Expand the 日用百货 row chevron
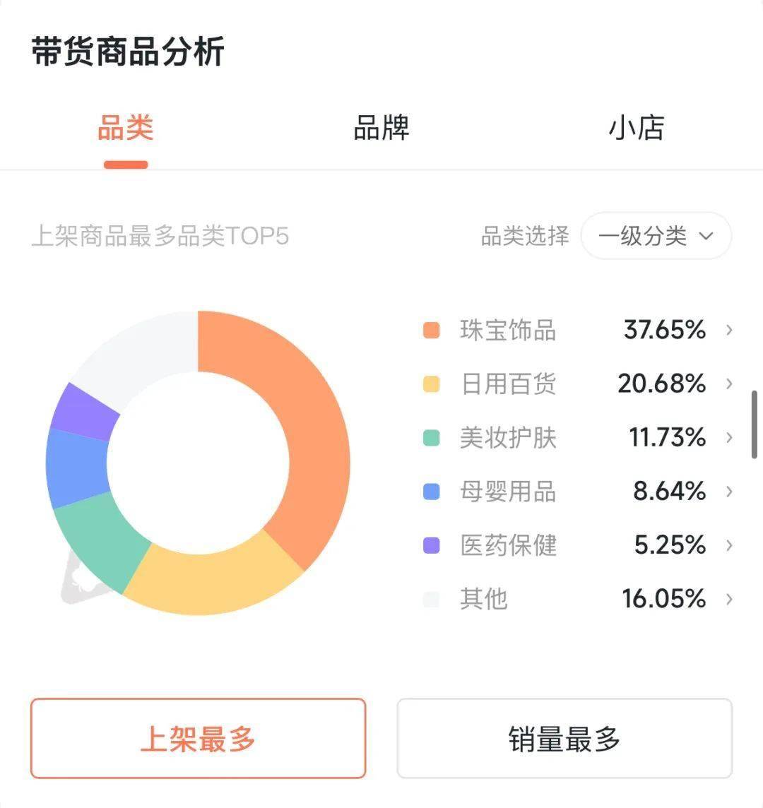 (x=729, y=384)
